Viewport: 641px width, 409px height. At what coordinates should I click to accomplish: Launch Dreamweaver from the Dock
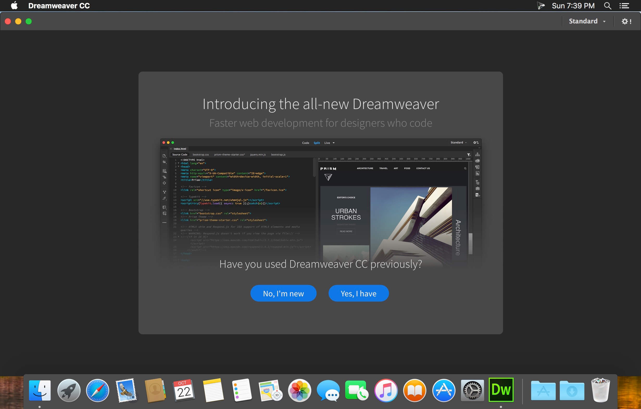pos(501,389)
